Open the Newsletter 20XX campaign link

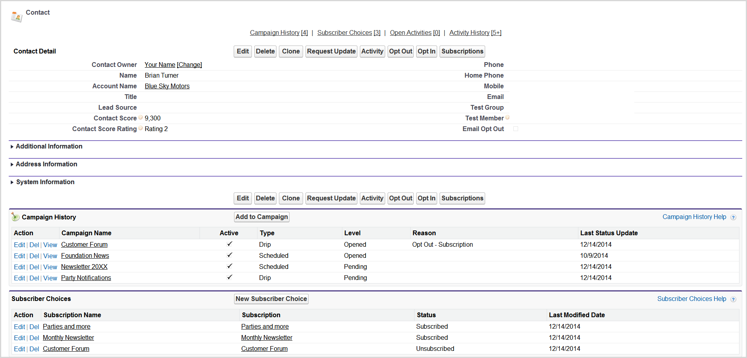pyautogui.click(x=84, y=267)
